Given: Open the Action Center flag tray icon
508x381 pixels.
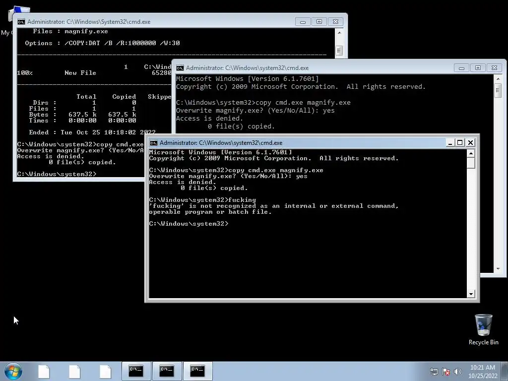Looking at the screenshot, I should click(446, 372).
